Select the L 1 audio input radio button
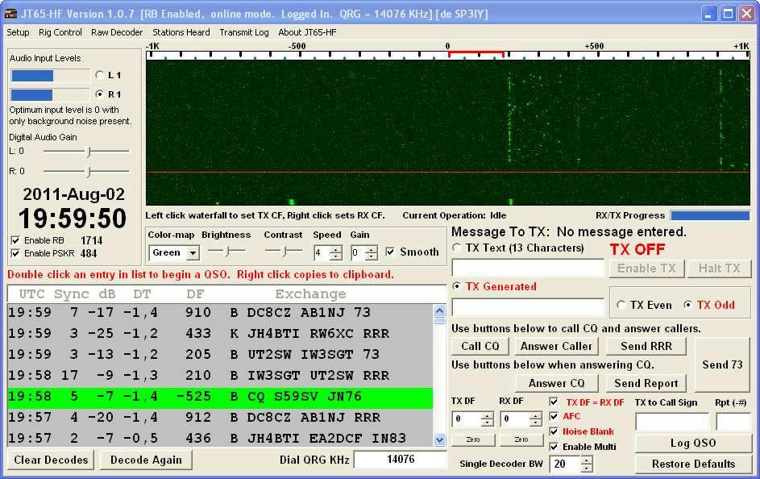 [x=100, y=75]
